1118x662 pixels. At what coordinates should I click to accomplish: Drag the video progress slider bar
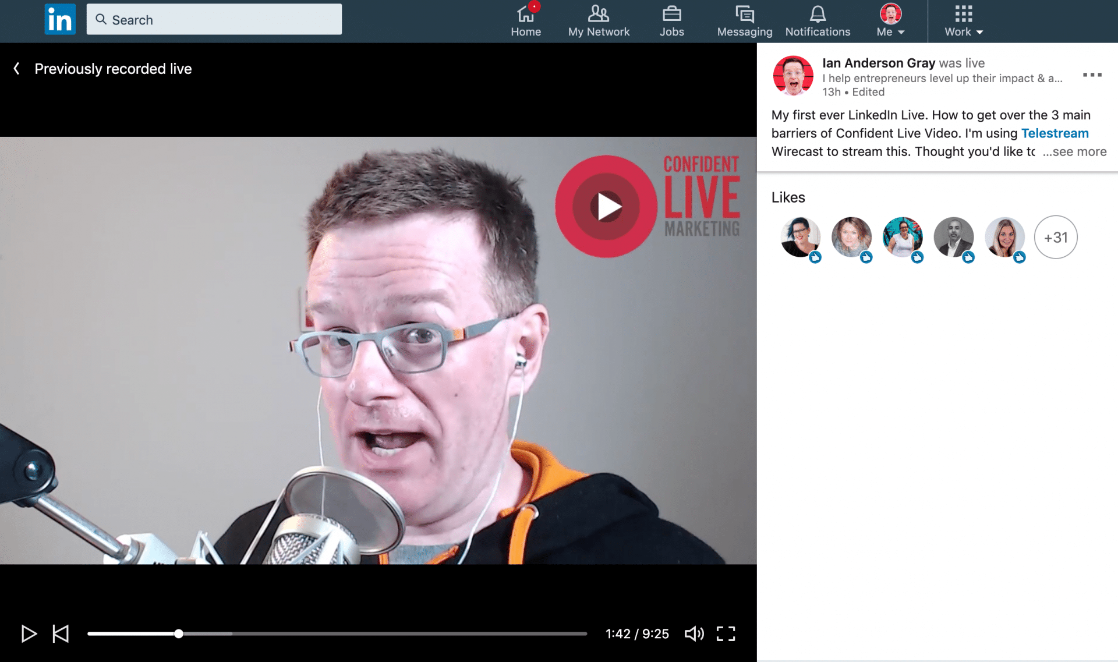coord(178,633)
